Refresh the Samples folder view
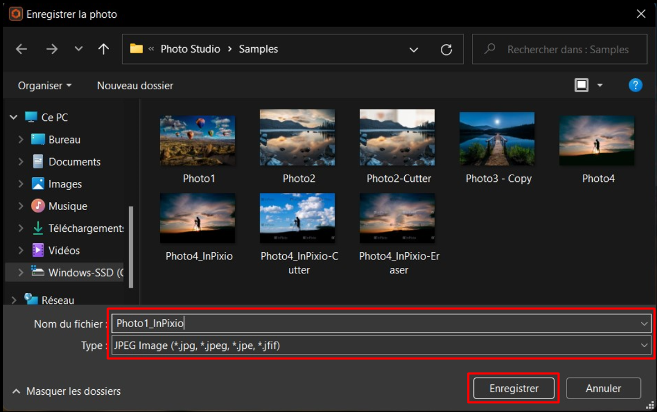This screenshot has height=412, width=657. 446,49
